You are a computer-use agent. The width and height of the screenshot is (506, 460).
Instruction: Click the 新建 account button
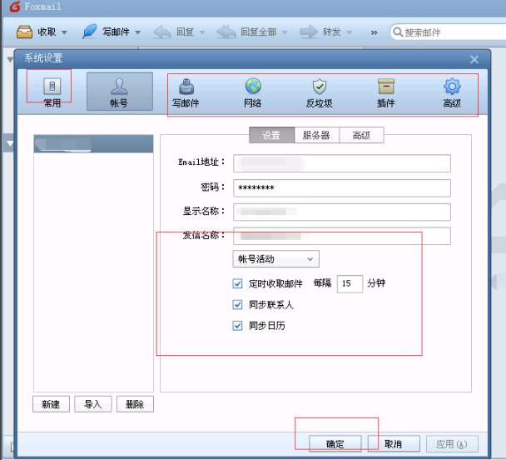(51, 404)
